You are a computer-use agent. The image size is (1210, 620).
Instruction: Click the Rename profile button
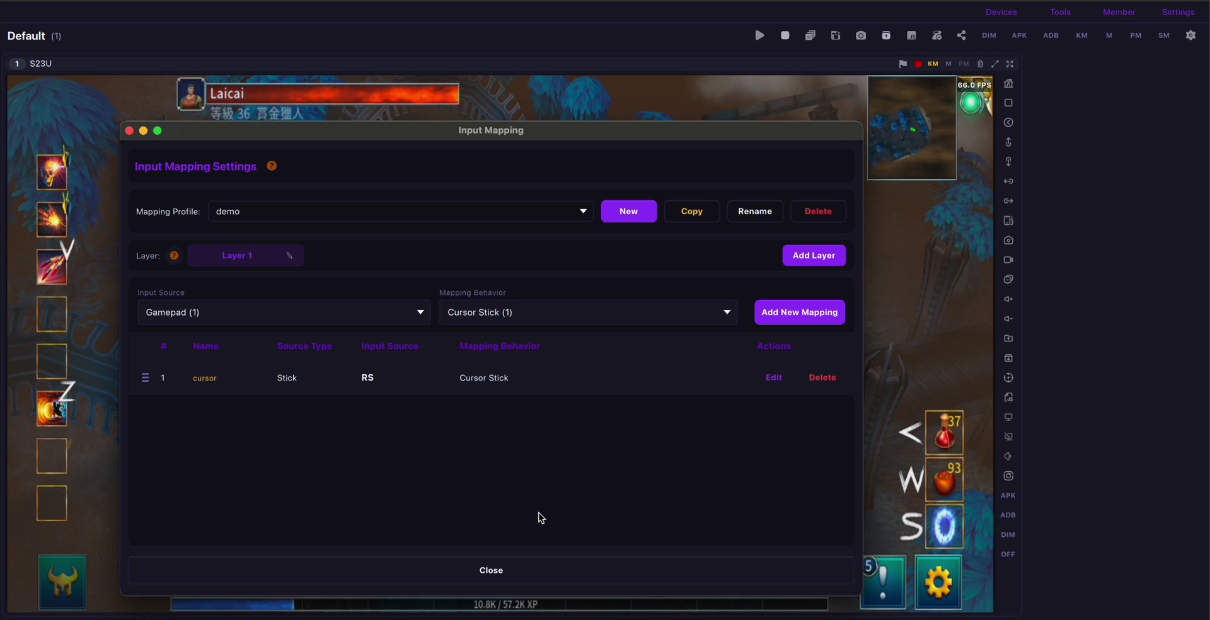tap(755, 212)
